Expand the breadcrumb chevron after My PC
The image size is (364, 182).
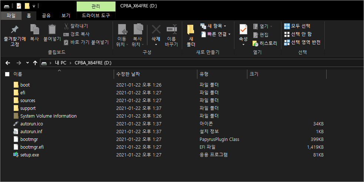click(x=70, y=63)
